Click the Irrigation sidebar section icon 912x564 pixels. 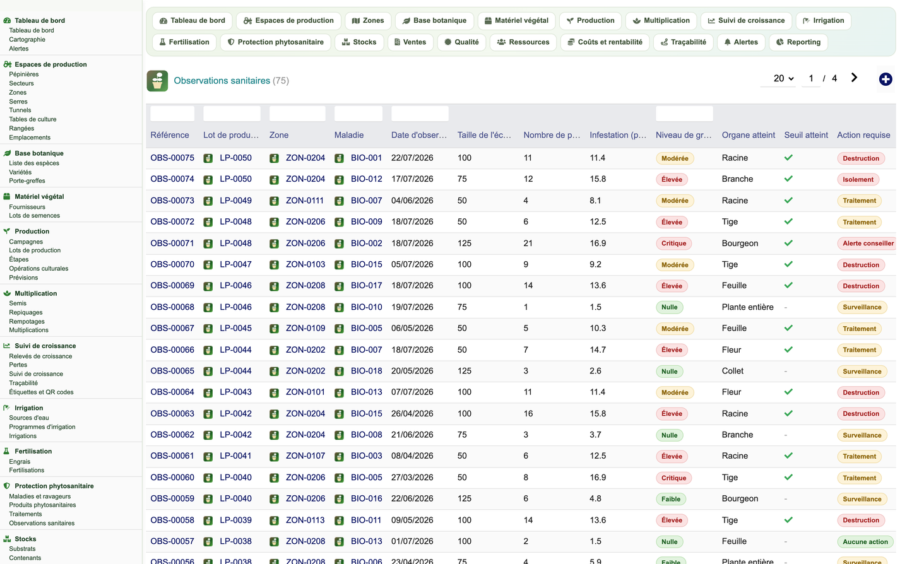[7, 408]
